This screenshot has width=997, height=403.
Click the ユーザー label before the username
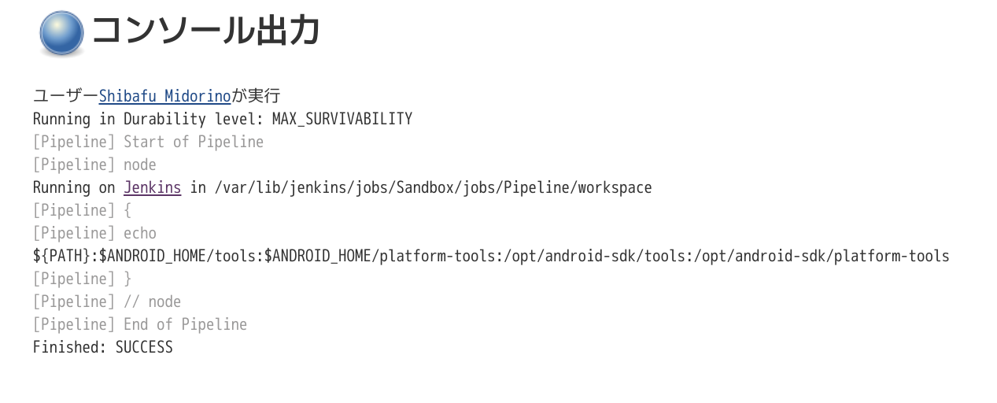tap(65, 96)
